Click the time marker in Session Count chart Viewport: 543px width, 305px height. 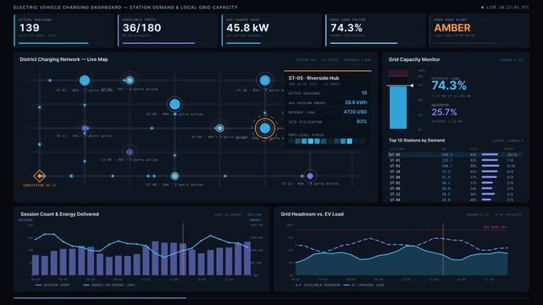183,249
